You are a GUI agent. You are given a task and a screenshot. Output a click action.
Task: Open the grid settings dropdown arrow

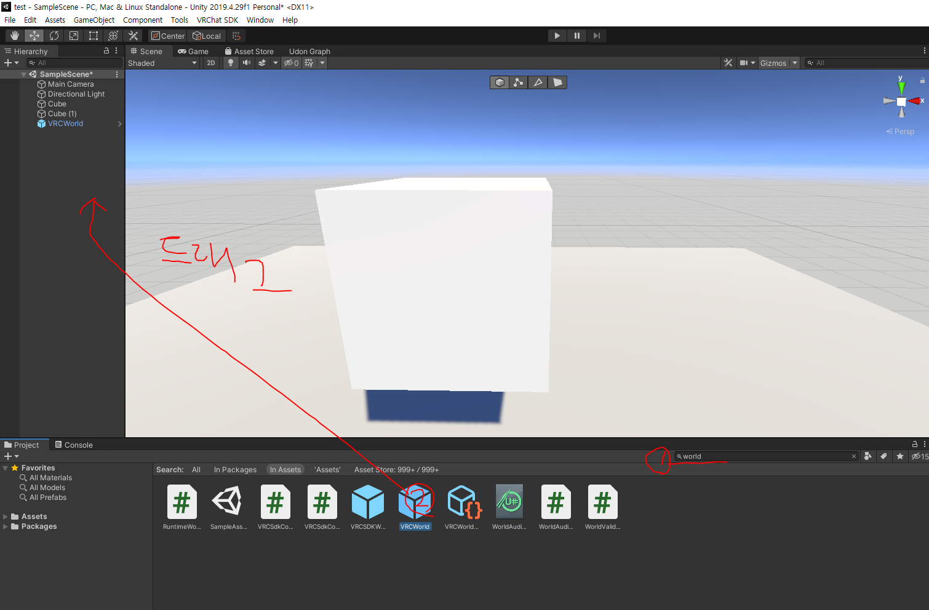[322, 63]
